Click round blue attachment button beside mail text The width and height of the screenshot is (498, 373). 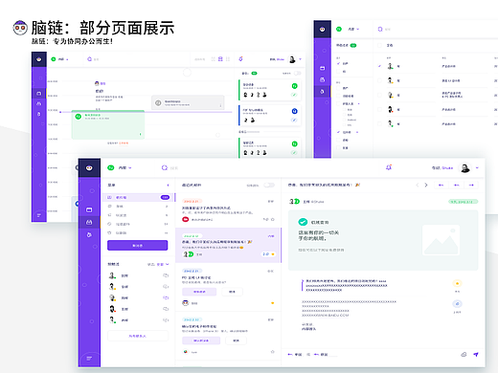pos(457,304)
